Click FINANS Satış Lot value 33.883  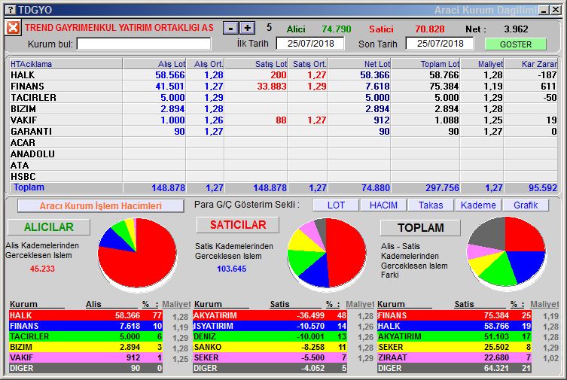click(272, 87)
